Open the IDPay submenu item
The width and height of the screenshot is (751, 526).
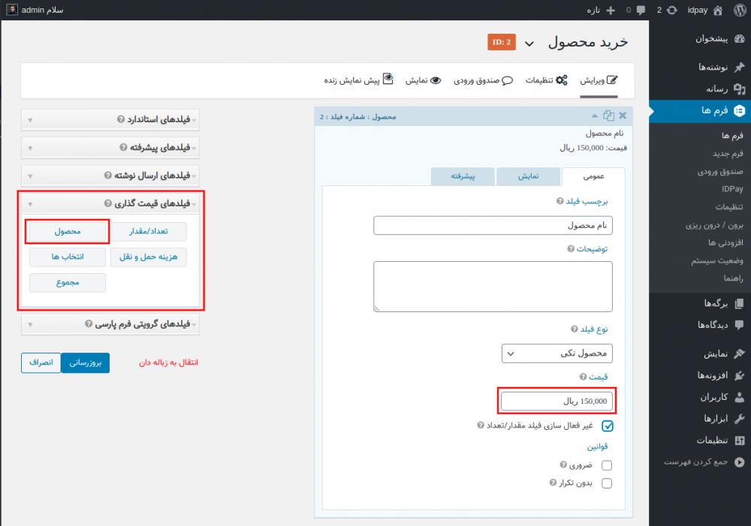point(732,189)
